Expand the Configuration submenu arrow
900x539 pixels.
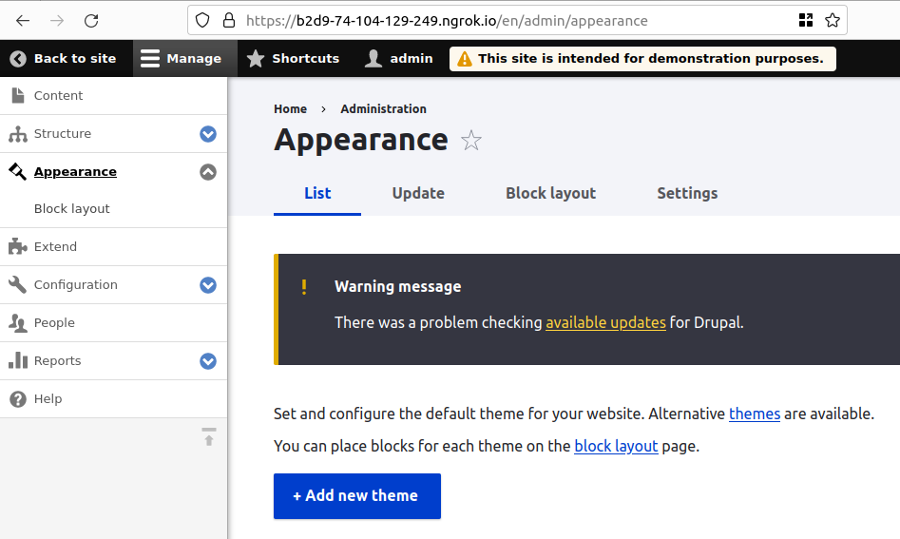208,285
